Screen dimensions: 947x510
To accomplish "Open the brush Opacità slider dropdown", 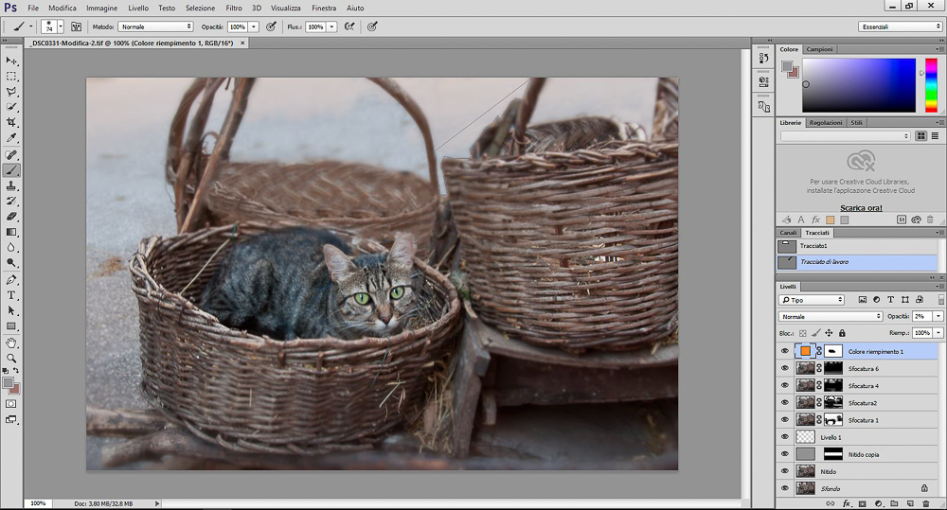I will click(254, 26).
